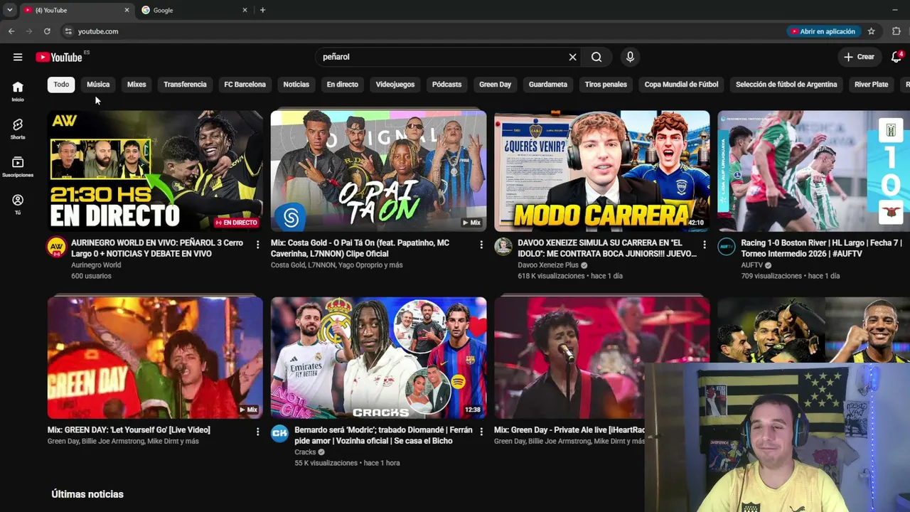Bookmark this page with the star
Screen dimensions: 910x512
click(871, 31)
